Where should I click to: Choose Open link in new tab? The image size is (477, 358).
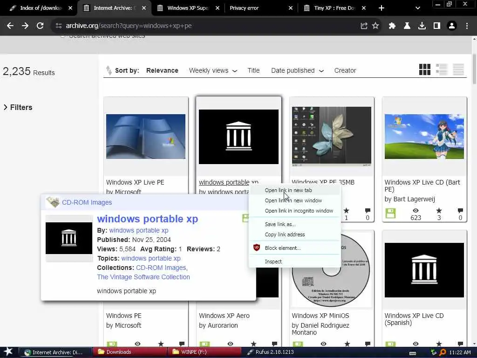294,190
